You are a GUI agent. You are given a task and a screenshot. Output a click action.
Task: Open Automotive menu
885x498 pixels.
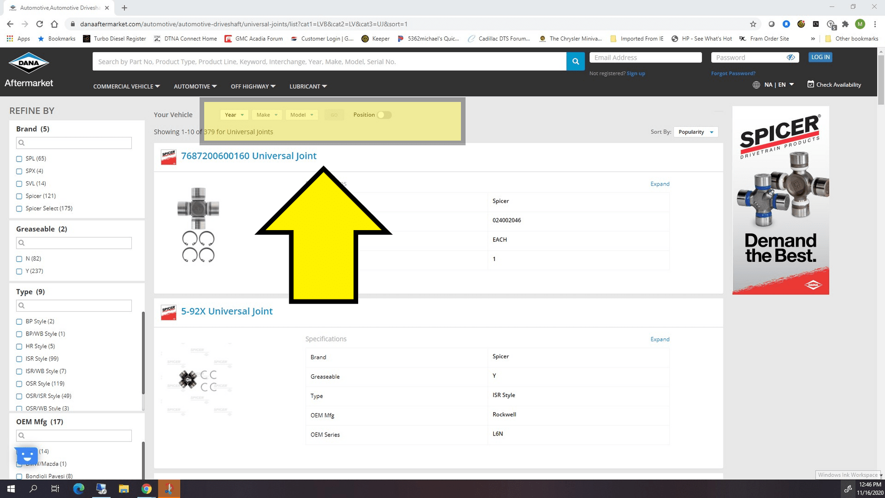tap(195, 86)
